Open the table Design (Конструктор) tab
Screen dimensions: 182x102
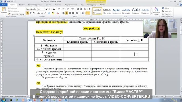pos(92,5)
